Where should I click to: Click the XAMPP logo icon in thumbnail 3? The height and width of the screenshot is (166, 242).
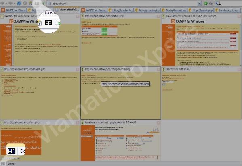173,21
